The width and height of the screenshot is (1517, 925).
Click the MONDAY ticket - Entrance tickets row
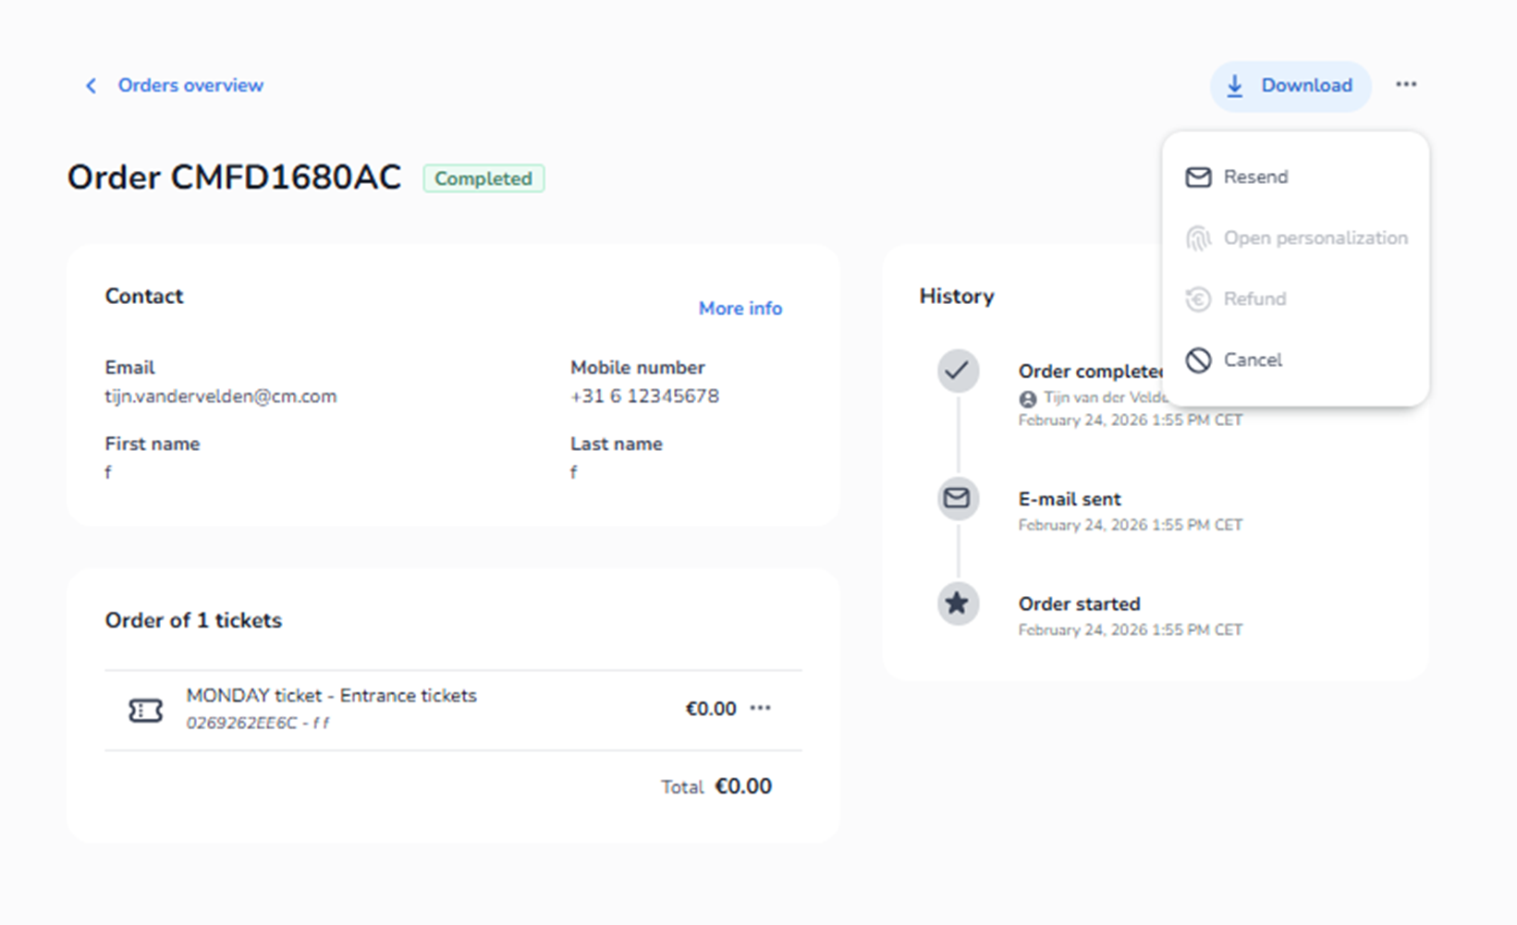[x=331, y=697]
